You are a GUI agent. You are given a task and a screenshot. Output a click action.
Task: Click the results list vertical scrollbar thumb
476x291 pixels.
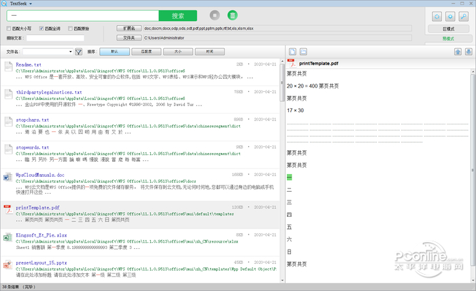coord(282,82)
